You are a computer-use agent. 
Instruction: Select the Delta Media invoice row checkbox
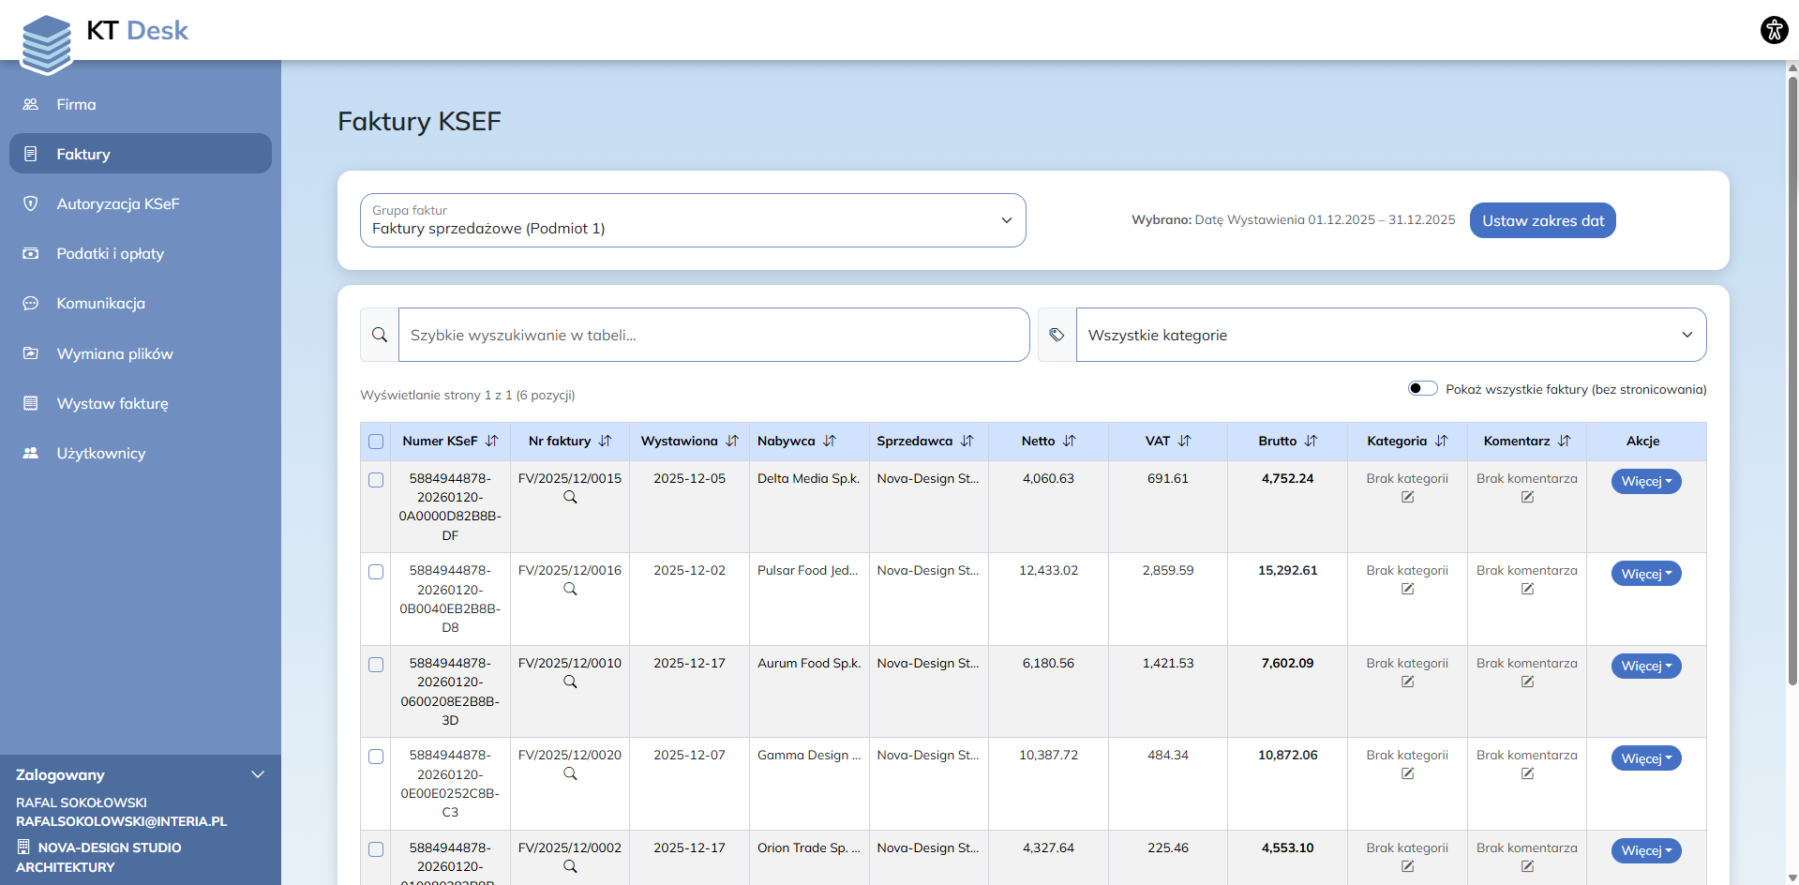376,480
